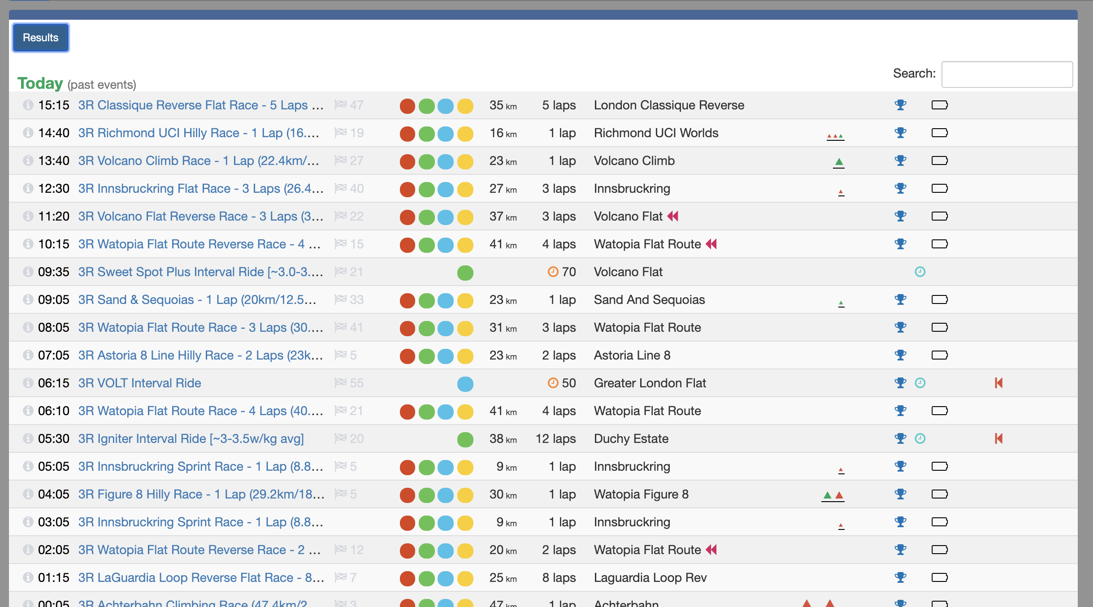Click the yellow category circle in 12:30 Innsbruckring row
1093x607 pixels.
465,189
